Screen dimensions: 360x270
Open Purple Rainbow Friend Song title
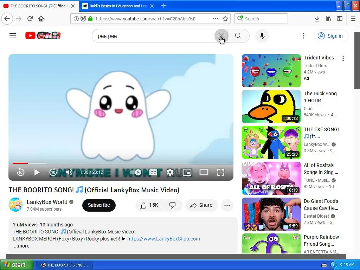[x=321, y=240]
